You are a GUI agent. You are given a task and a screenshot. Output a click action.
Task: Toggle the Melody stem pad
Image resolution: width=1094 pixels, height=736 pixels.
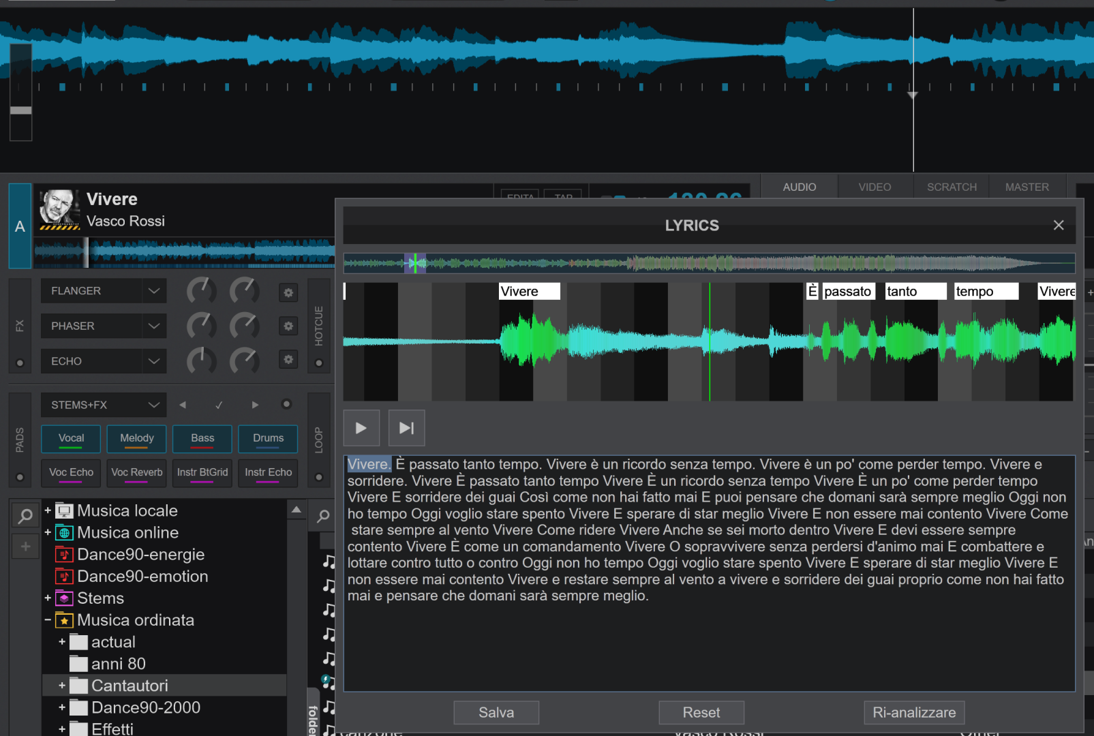tap(136, 438)
